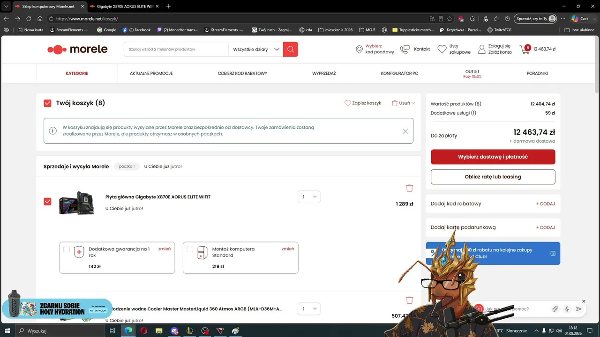Click zmień on the Dodatkowa gwarancja card
This screenshot has width=600, height=337.
pyautogui.click(x=165, y=249)
